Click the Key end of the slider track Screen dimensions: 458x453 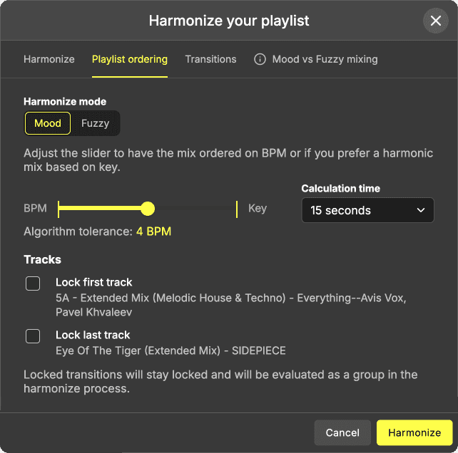coord(236,209)
